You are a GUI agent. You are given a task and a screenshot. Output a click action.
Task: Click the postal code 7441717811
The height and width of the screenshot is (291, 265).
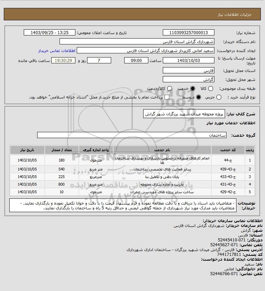click(229, 254)
